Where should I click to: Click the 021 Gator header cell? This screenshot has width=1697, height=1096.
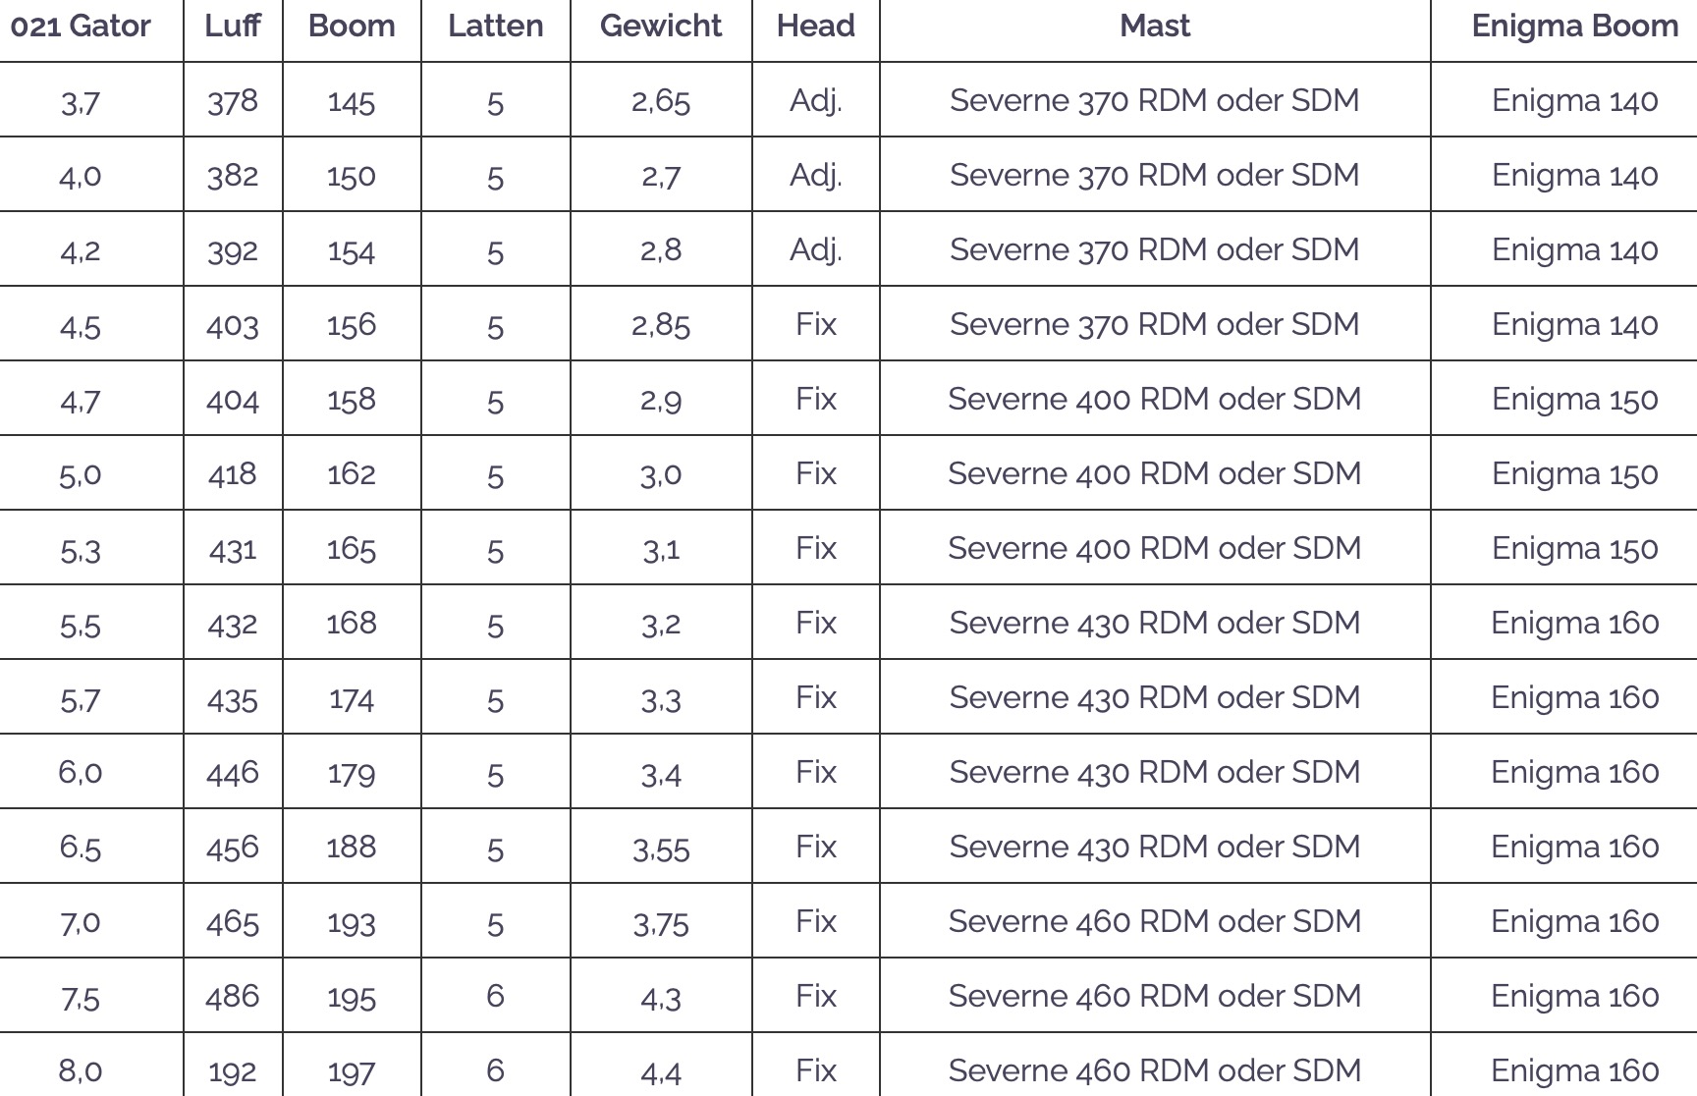click(x=81, y=26)
